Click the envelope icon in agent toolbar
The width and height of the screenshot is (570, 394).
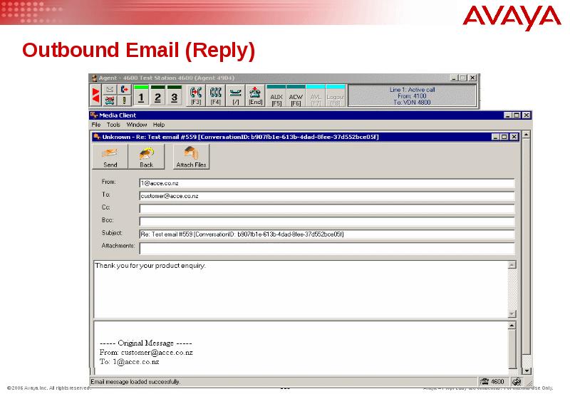110,90
